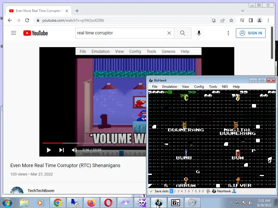This screenshot has width=278, height=208.
Task: Click the gray animal icon beside slot 0 in BizHawk
Action: click(208, 191)
